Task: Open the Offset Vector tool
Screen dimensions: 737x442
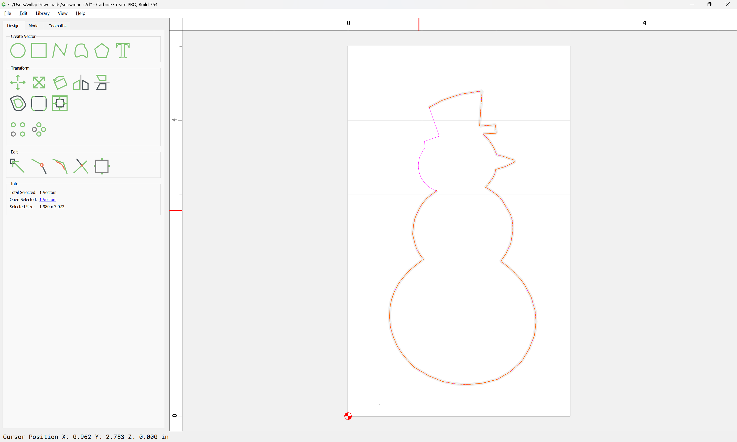Action: pyautogui.click(x=18, y=103)
